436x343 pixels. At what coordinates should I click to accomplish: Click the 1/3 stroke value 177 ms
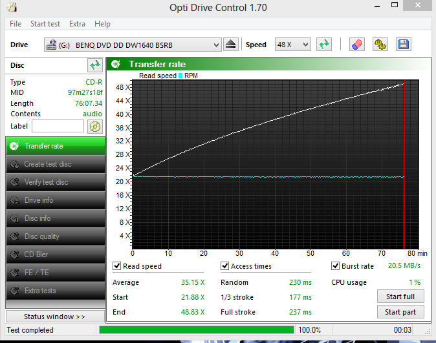click(x=300, y=297)
